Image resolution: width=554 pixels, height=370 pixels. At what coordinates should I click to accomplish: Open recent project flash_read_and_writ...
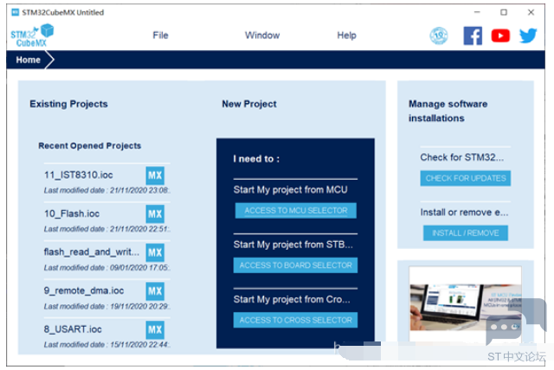(x=92, y=252)
